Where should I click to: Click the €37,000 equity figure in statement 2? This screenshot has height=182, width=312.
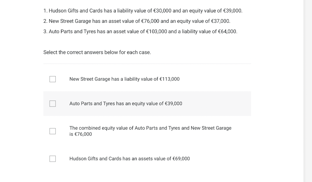pyautogui.click(x=220, y=21)
